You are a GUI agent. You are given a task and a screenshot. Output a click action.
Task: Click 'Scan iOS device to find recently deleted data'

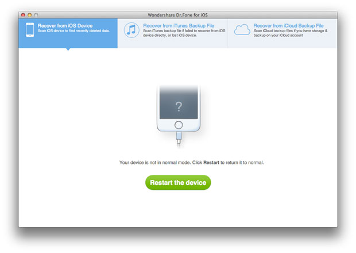[x=73, y=31]
